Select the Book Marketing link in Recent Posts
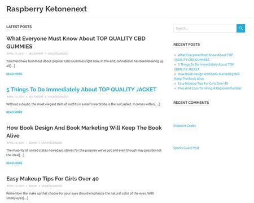This screenshot has width=254, height=203. click(207, 76)
